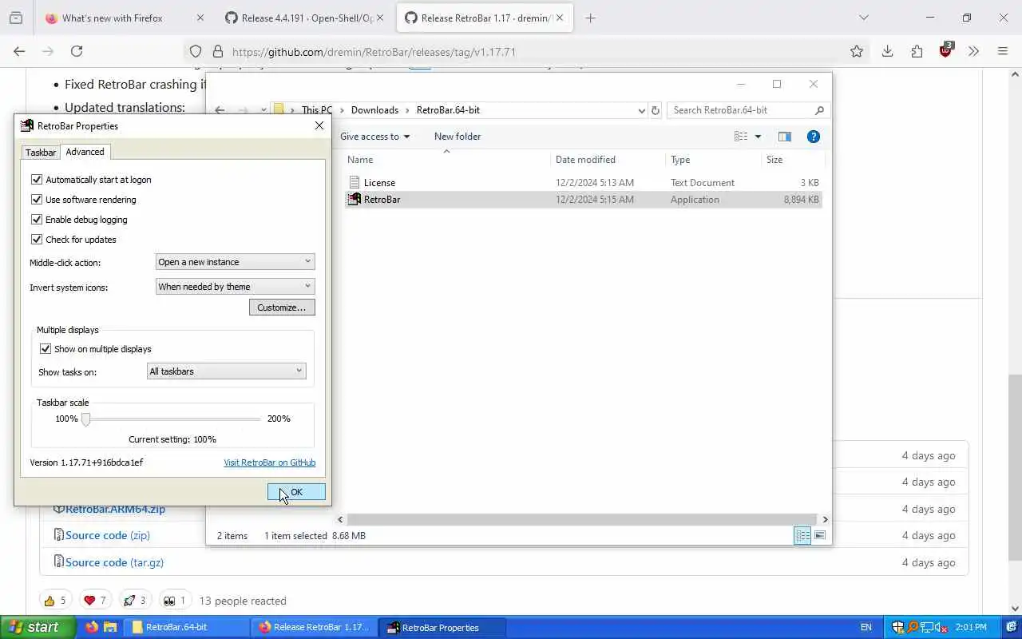
Task: Click Explorer horizontal scrollbar
Action: [582, 519]
